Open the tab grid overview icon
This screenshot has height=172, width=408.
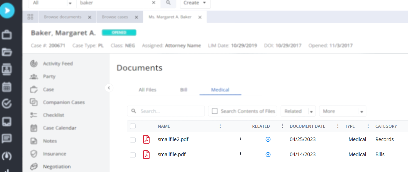coord(30,17)
